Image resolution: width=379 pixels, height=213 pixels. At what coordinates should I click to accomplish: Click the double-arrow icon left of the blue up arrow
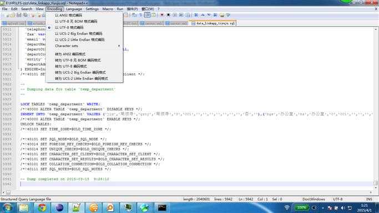coord(196,15)
